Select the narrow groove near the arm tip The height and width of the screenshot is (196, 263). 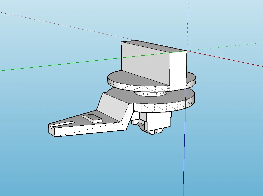[63, 124]
